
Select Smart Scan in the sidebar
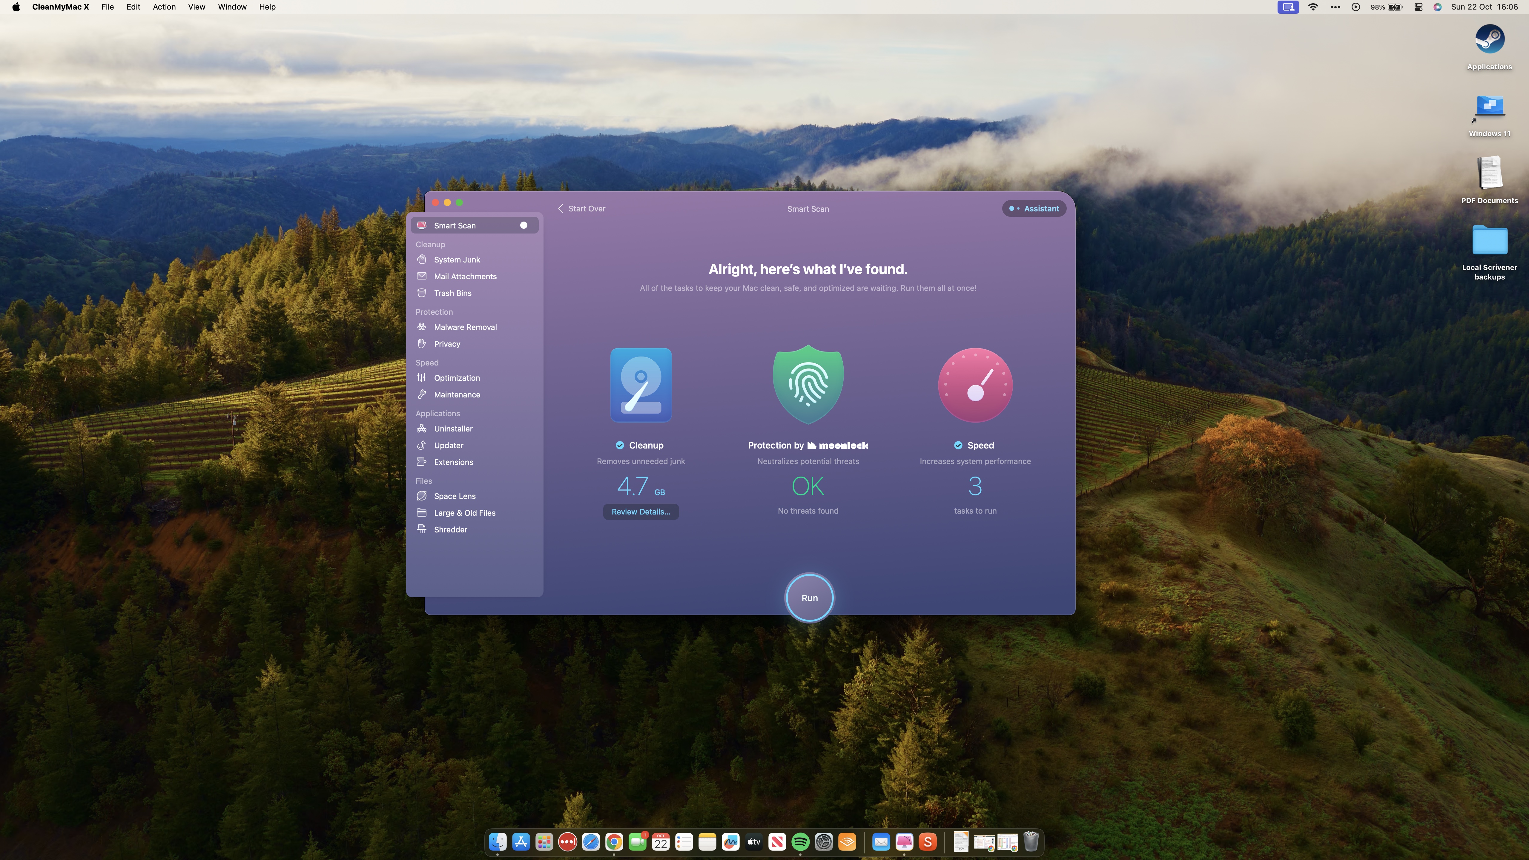pos(474,225)
